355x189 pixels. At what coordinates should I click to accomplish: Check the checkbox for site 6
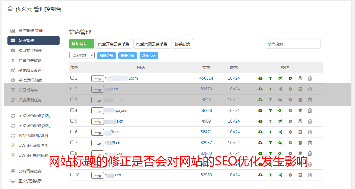72,132
